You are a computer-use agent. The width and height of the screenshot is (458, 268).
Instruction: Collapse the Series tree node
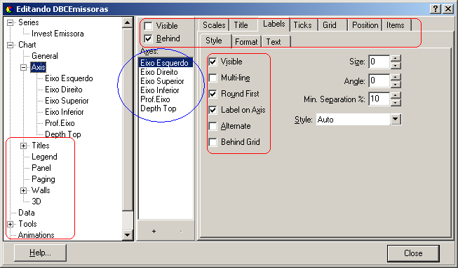coord(11,22)
